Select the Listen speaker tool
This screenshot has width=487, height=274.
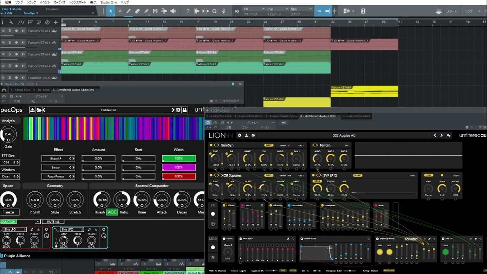[x=173, y=11]
